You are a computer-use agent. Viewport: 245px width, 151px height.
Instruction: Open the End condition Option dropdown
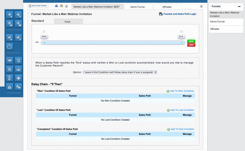coord(120,72)
